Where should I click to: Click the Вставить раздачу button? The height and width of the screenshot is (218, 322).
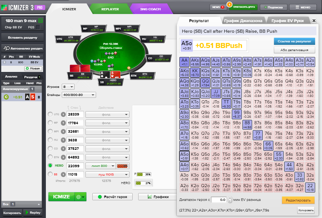(22, 37)
